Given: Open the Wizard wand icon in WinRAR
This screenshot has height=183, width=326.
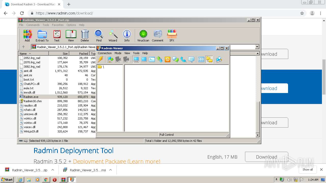Looking at the screenshot, I should click(x=113, y=36).
